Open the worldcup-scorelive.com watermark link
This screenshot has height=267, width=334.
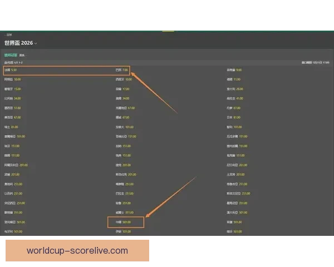77,251
